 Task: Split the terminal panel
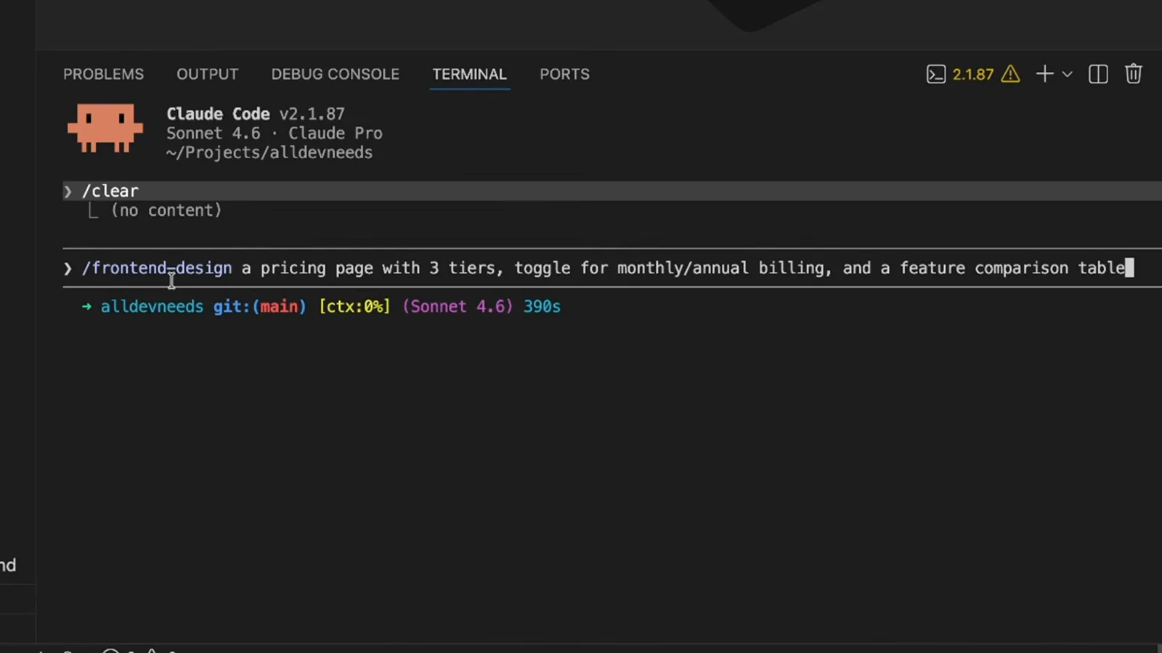click(x=1098, y=74)
